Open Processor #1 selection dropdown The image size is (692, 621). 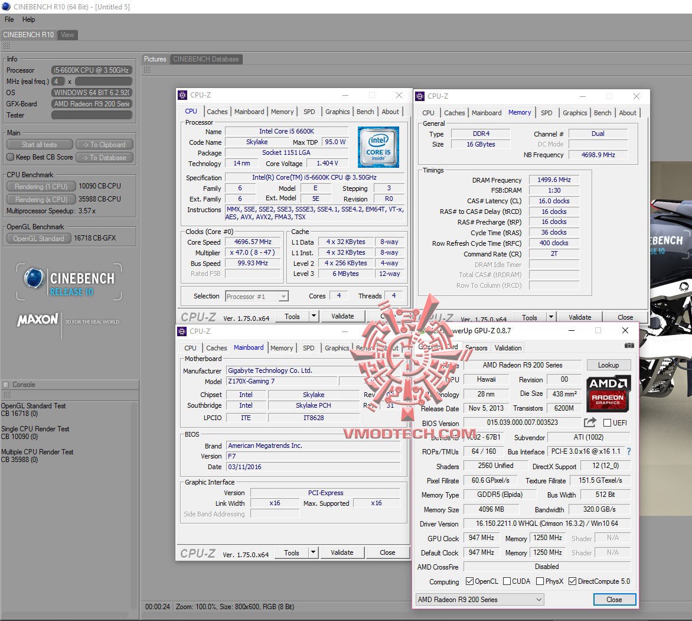pos(284,297)
